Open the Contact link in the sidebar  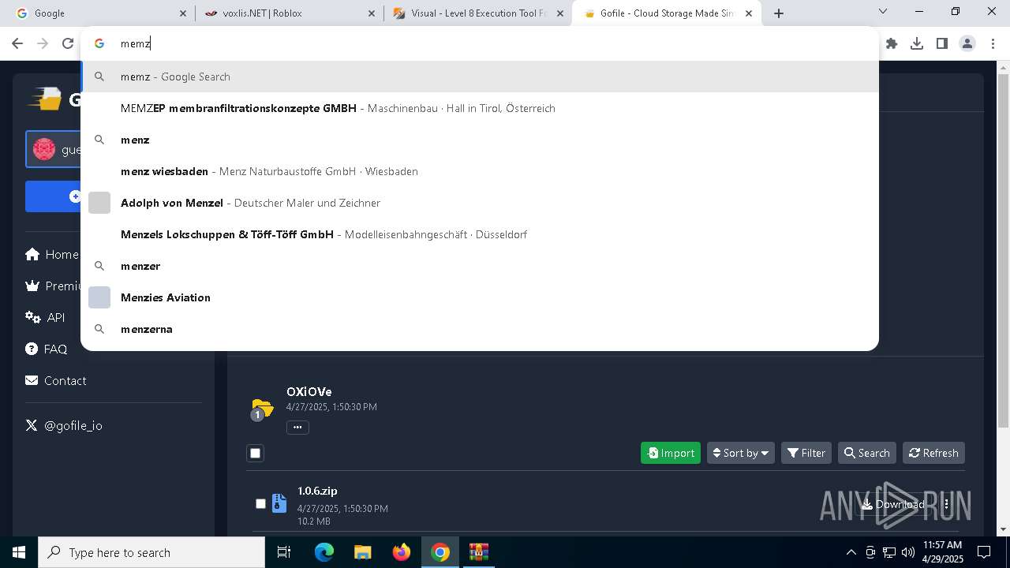point(56,380)
